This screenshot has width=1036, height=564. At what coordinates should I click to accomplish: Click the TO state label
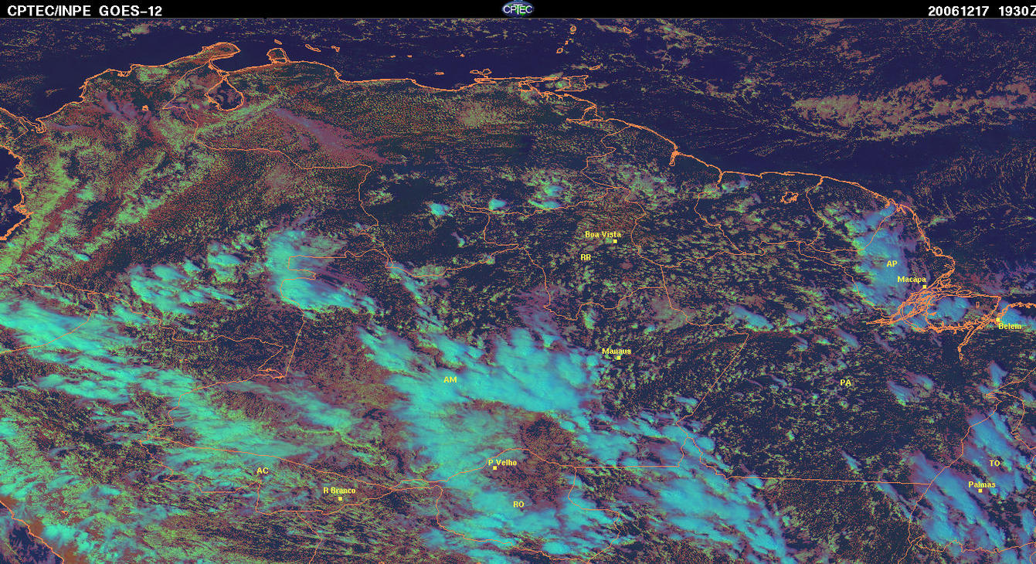tap(994, 464)
